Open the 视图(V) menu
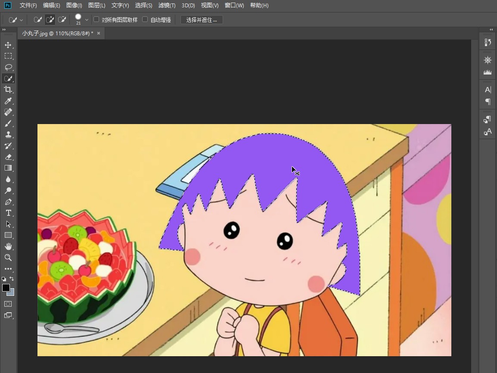497x373 pixels. click(210, 6)
